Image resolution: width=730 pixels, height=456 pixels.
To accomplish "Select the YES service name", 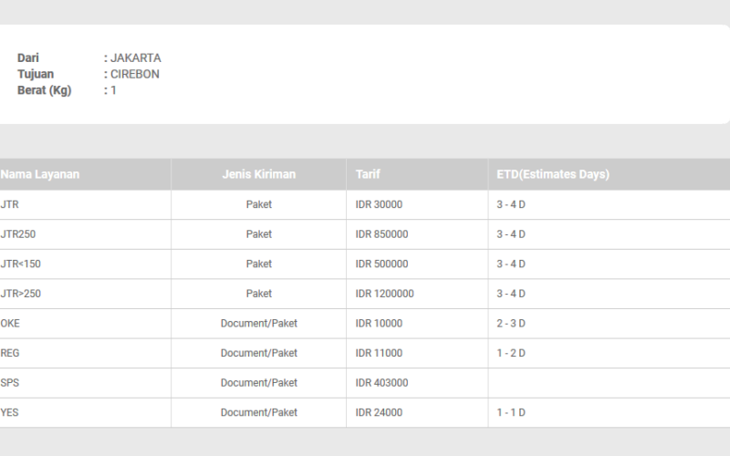I will point(9,413).
